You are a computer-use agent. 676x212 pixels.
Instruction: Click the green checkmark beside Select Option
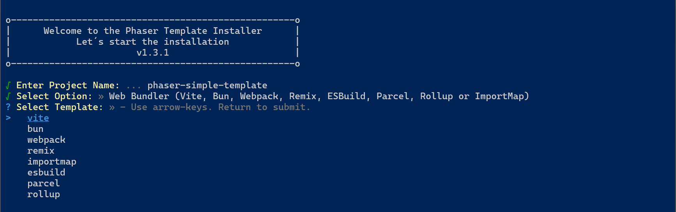[8, 96]
